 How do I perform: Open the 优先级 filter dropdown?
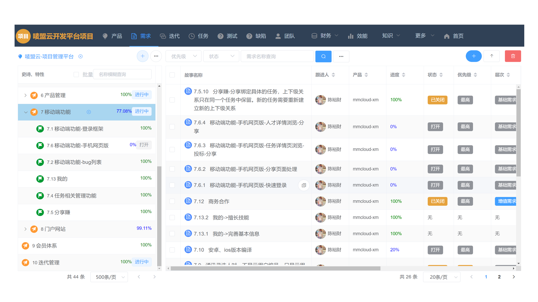pyautogui.click(x=183, y=56)
